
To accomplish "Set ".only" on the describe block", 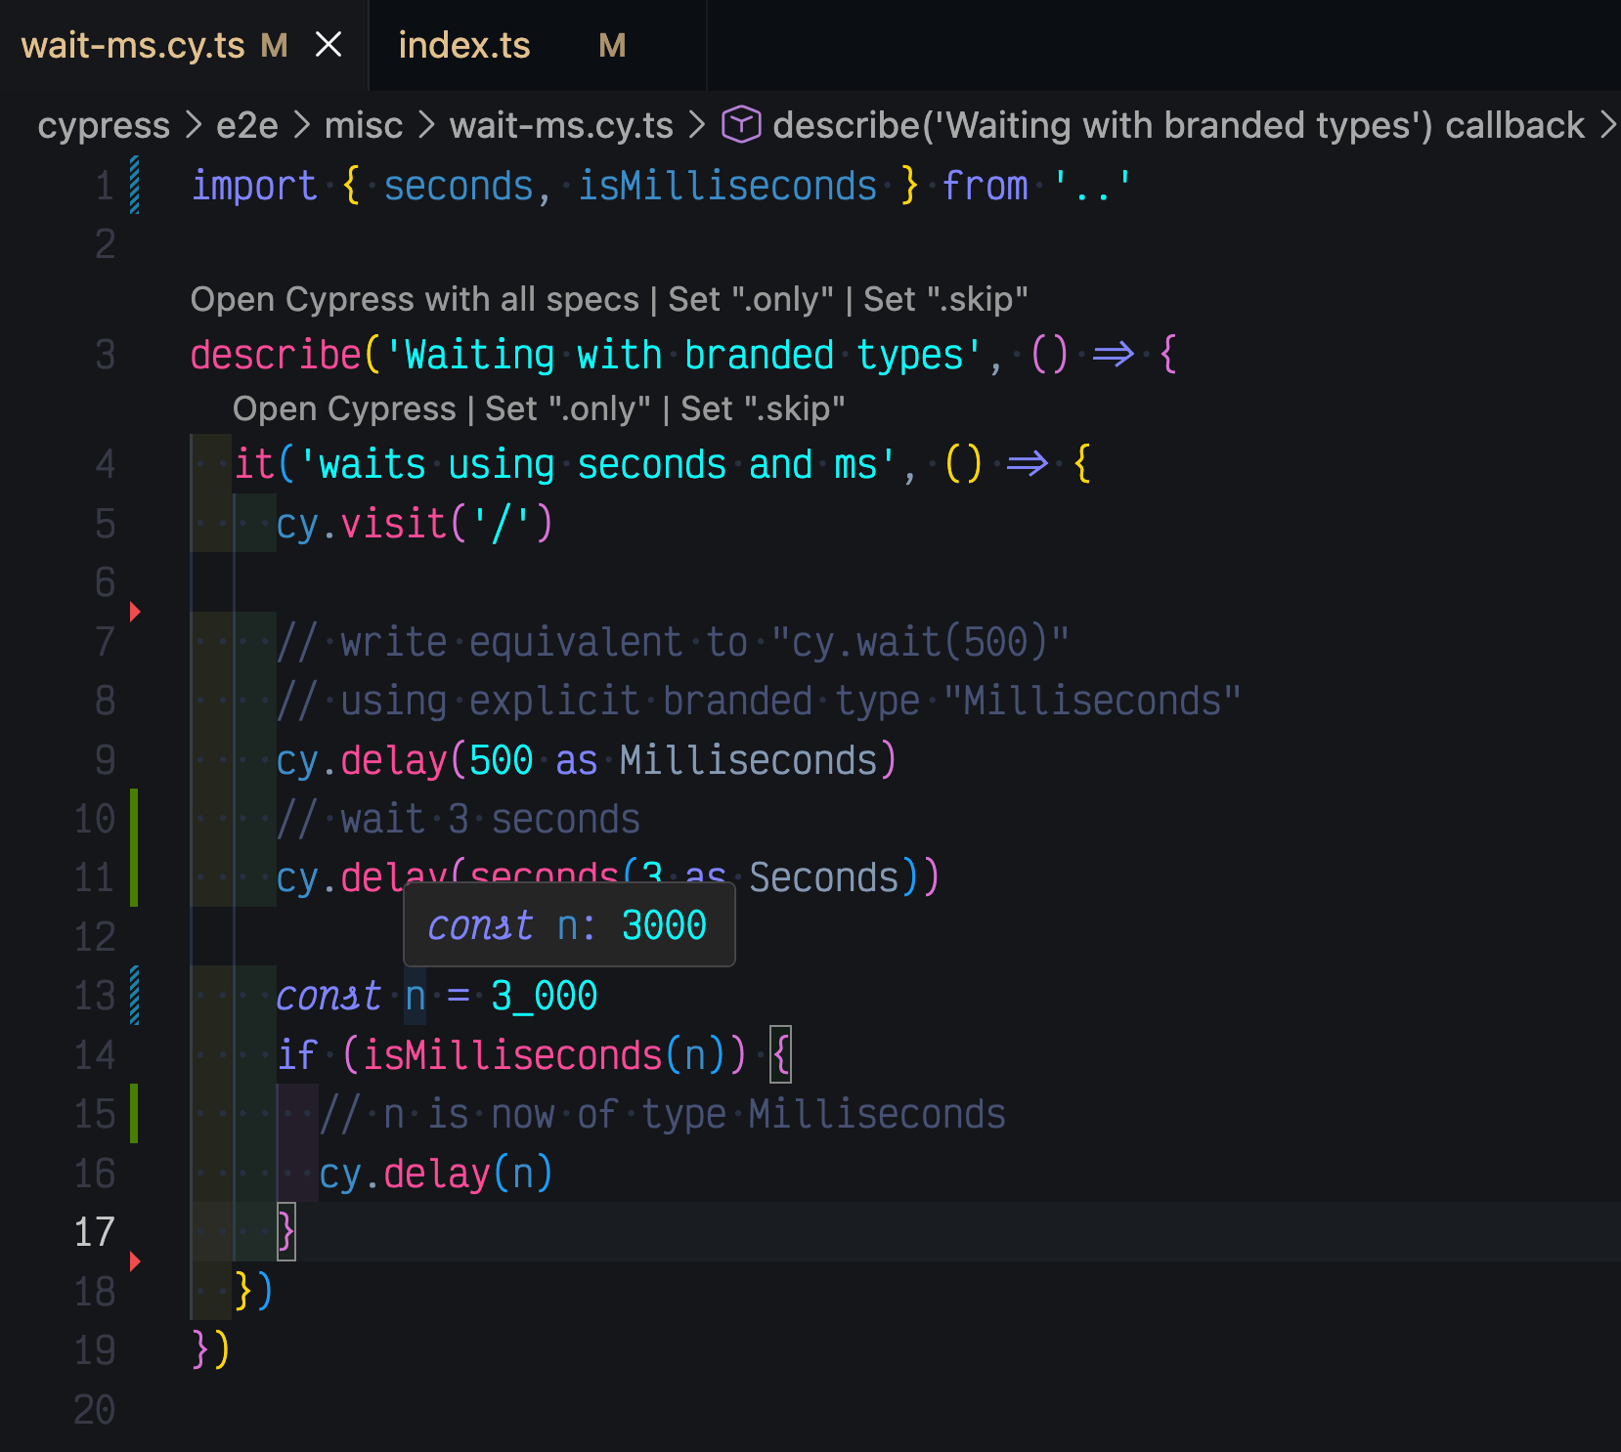I will (750, 299).
